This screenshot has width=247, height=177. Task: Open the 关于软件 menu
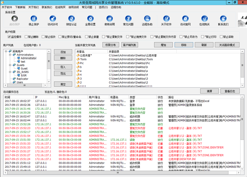pyautogui.click(x=6, y=7)
